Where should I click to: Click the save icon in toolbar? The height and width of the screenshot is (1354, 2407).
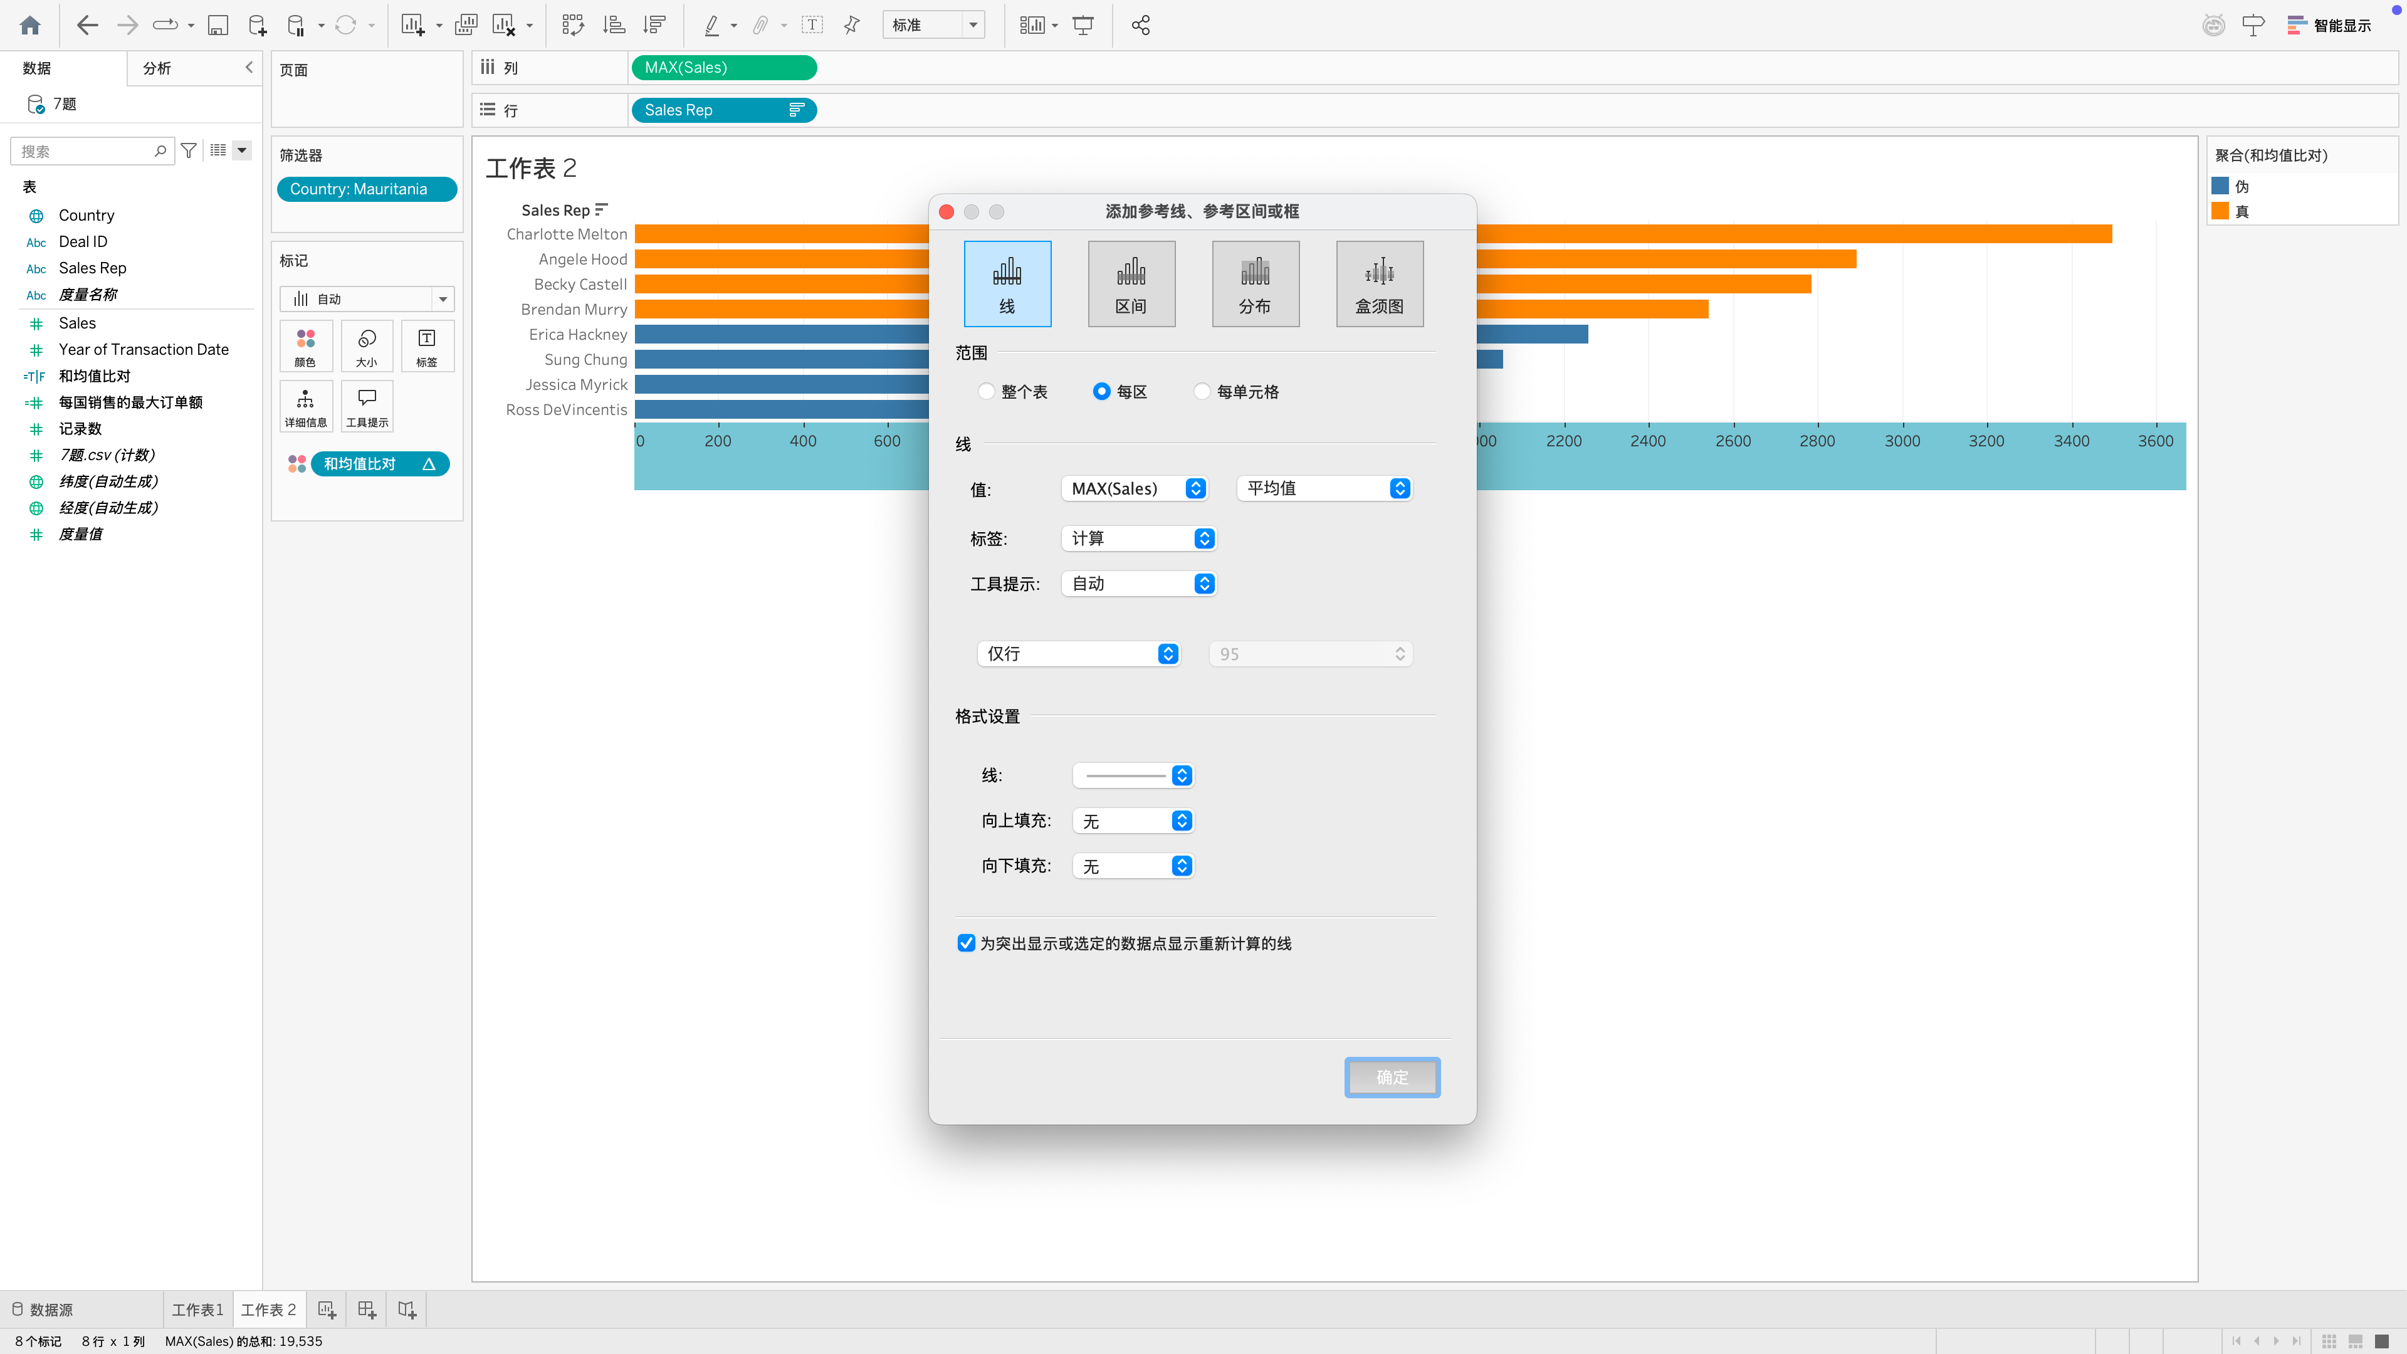pos(218,25)
